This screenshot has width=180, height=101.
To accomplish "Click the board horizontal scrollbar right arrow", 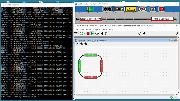I will pos(176,94).
